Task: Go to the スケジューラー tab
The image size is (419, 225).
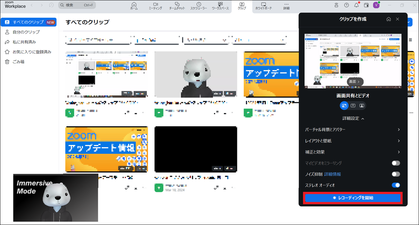Action: (198, 6)
